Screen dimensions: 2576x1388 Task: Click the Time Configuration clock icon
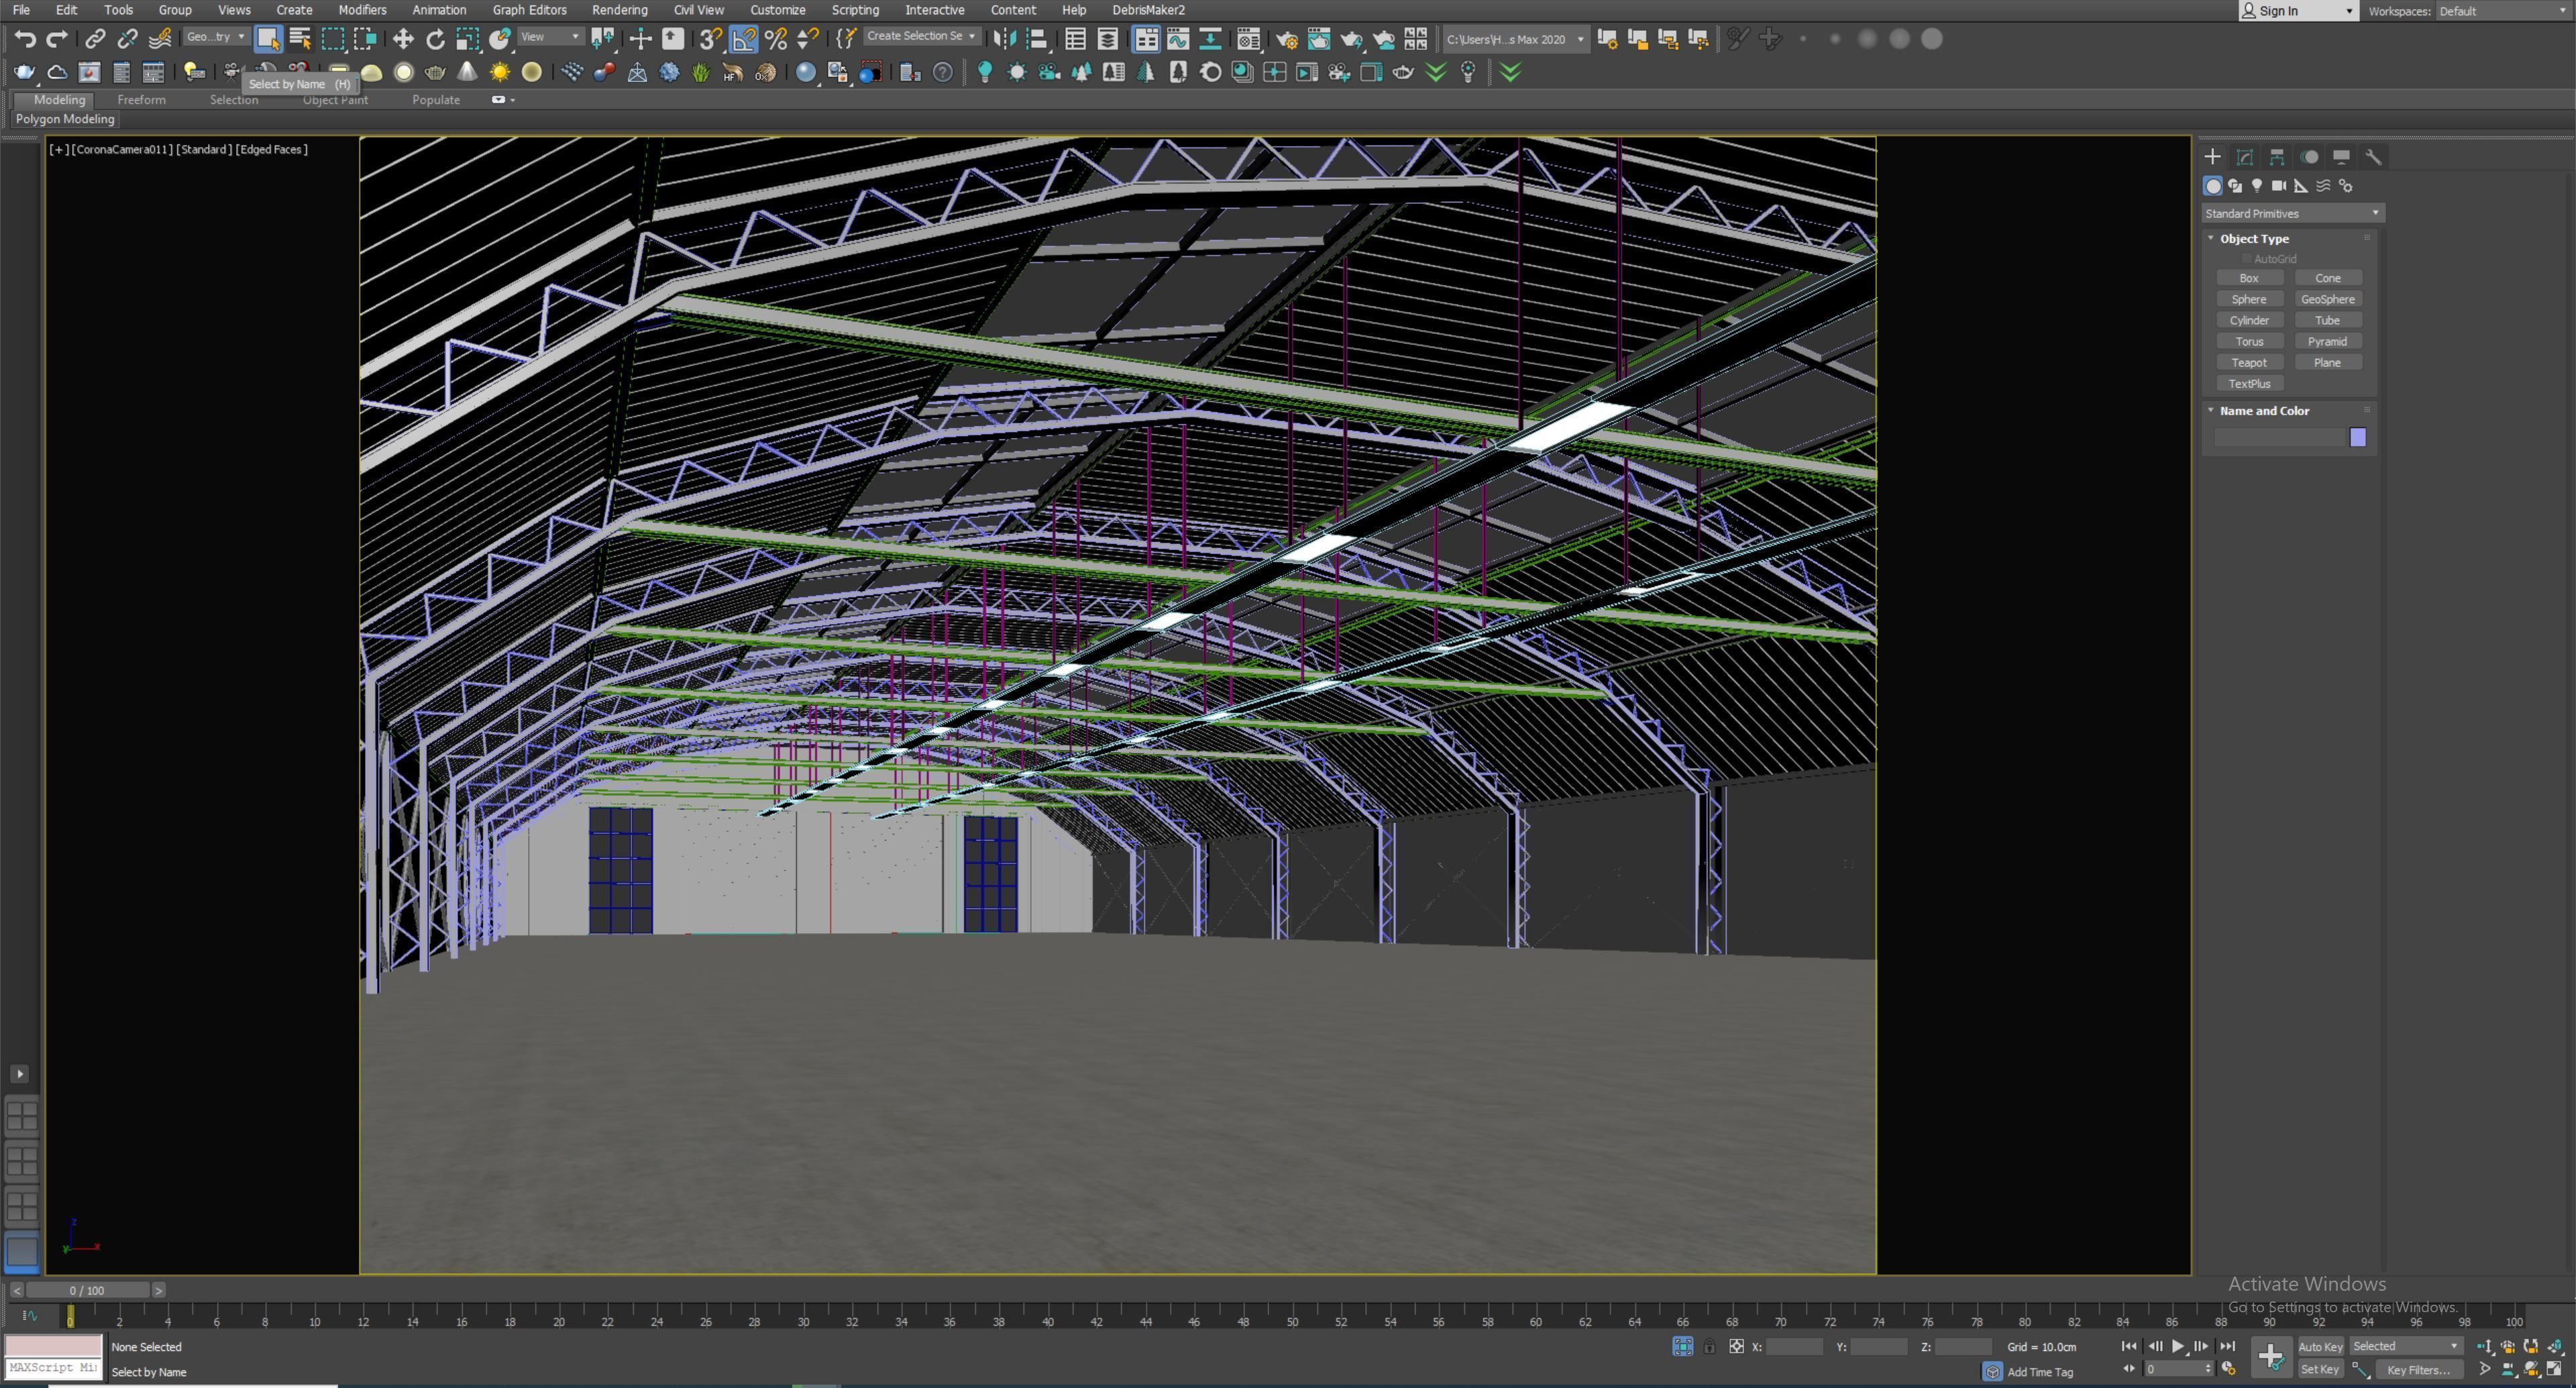point(2228,1369)
